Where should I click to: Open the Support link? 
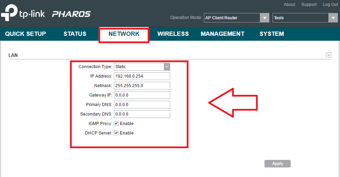point(309,5)
